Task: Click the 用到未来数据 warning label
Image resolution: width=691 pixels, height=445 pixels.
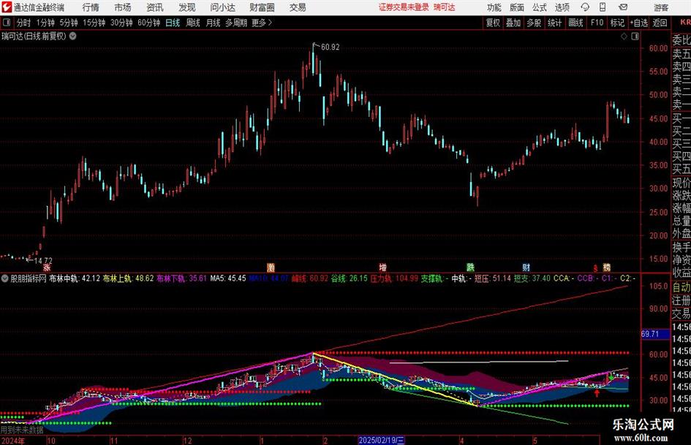Action: [x=22, y=430]
